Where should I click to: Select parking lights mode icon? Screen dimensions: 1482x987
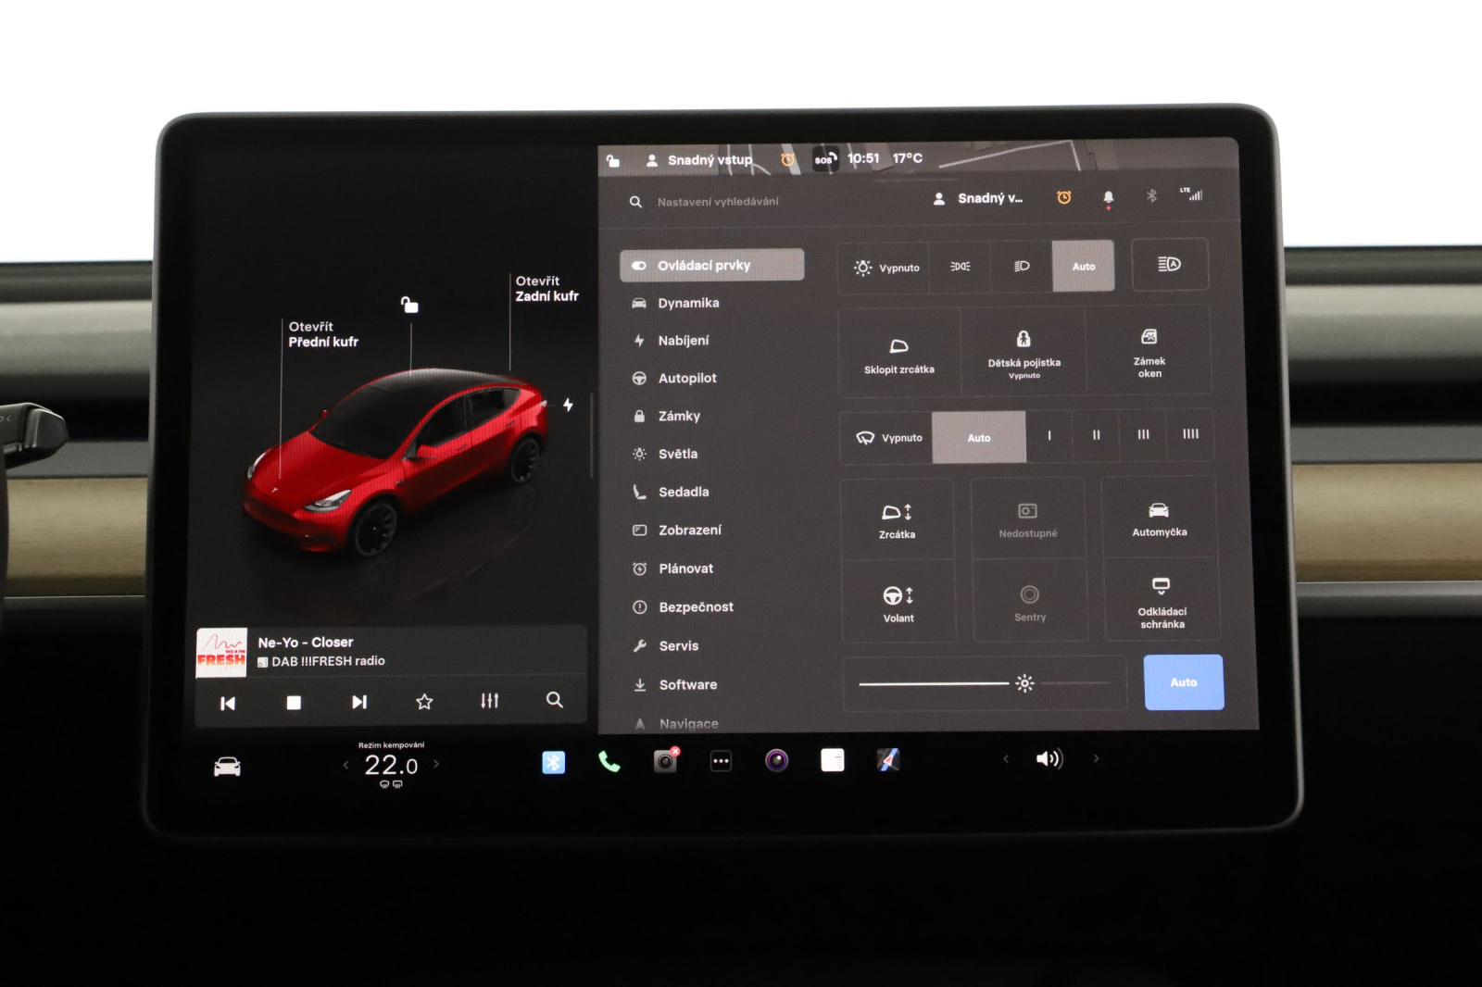[960, 267]
